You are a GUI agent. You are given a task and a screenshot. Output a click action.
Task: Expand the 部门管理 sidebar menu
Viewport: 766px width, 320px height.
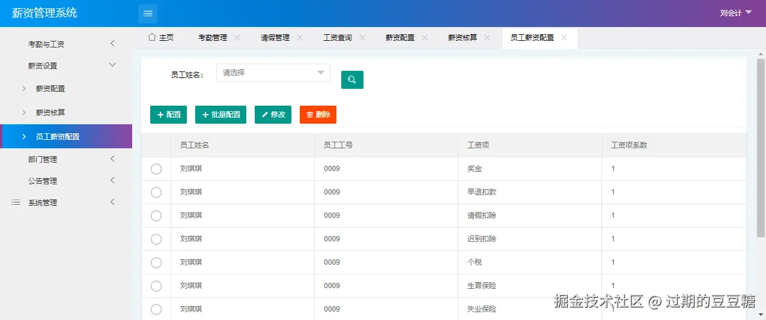click(x=66, y=159)
